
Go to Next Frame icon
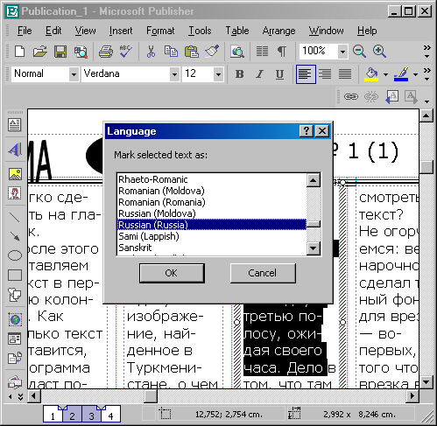411,96
